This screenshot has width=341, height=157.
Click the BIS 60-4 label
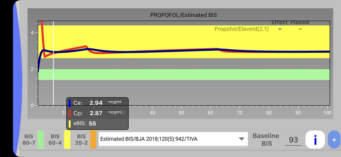(55, 139)
